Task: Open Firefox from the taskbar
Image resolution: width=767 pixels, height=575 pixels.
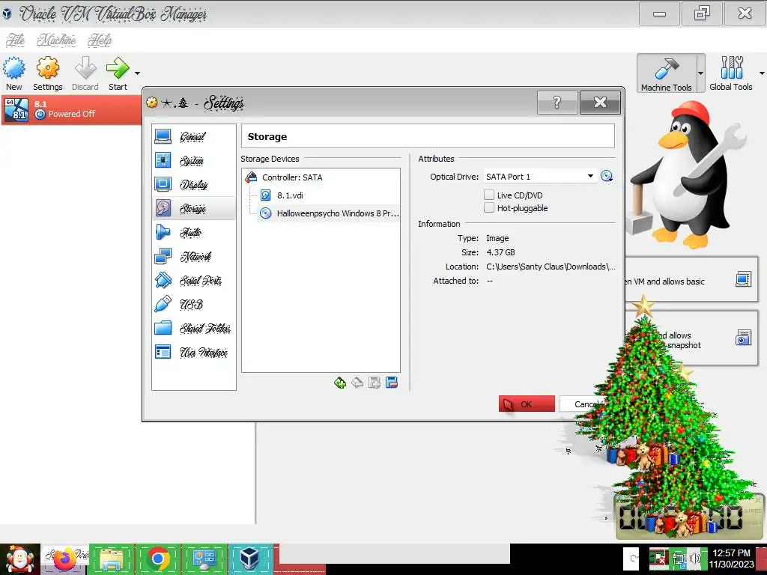Action: click(x=65, y=559)
